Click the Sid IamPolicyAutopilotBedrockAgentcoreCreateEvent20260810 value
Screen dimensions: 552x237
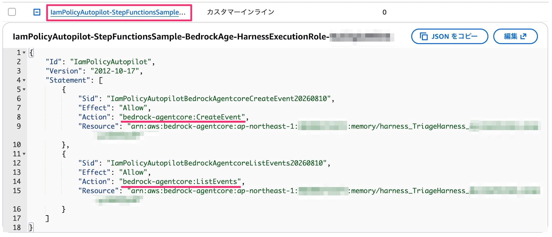(x=219, y=99)
